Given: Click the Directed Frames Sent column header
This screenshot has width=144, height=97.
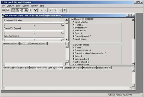Looking at the screenshot, I should pyautogui.click(x=73, y=68).
